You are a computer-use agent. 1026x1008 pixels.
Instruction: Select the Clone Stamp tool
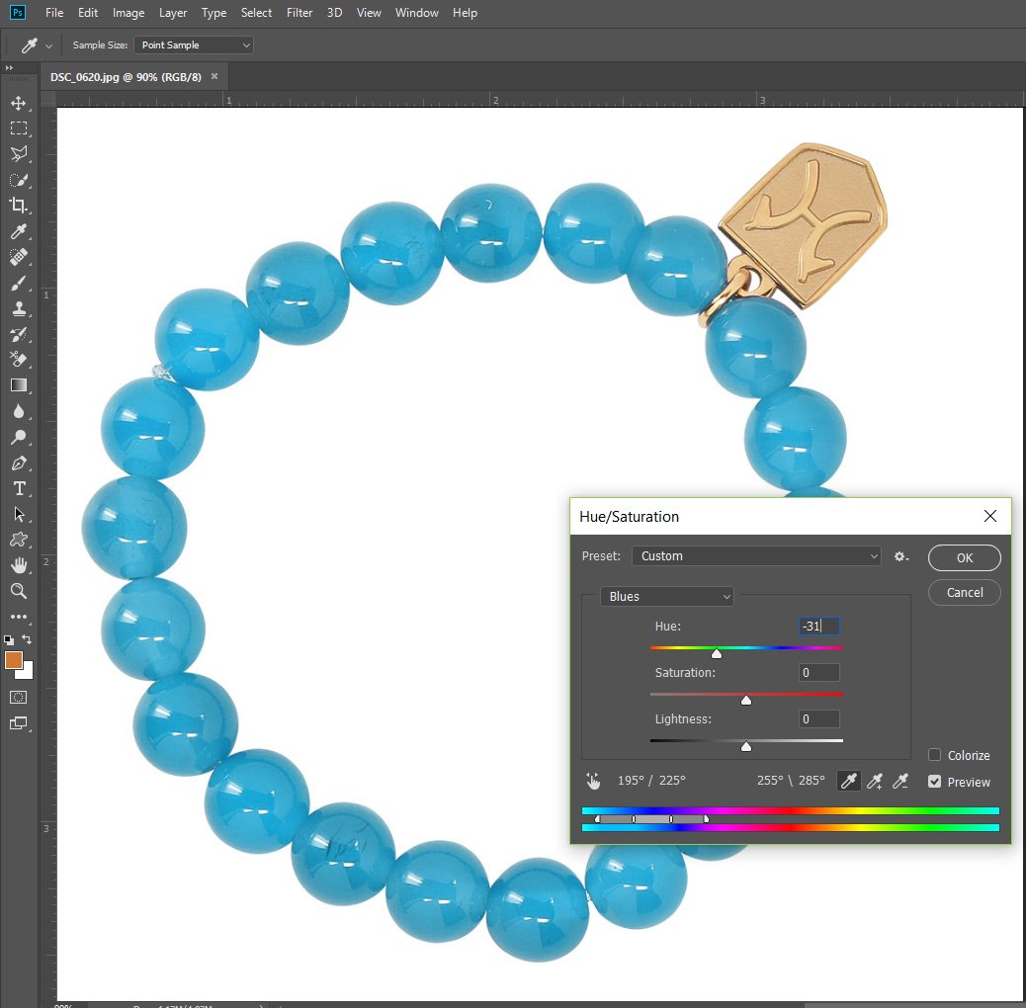(19, 308)
